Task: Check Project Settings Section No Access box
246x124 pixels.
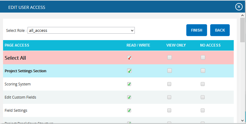Action: coord(203,71)
